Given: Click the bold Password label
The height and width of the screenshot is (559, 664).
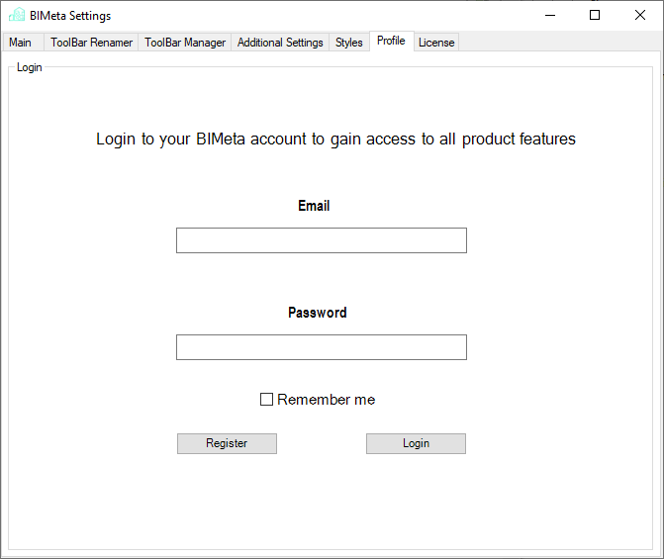Looking at the screenshot, I should 318,313.
